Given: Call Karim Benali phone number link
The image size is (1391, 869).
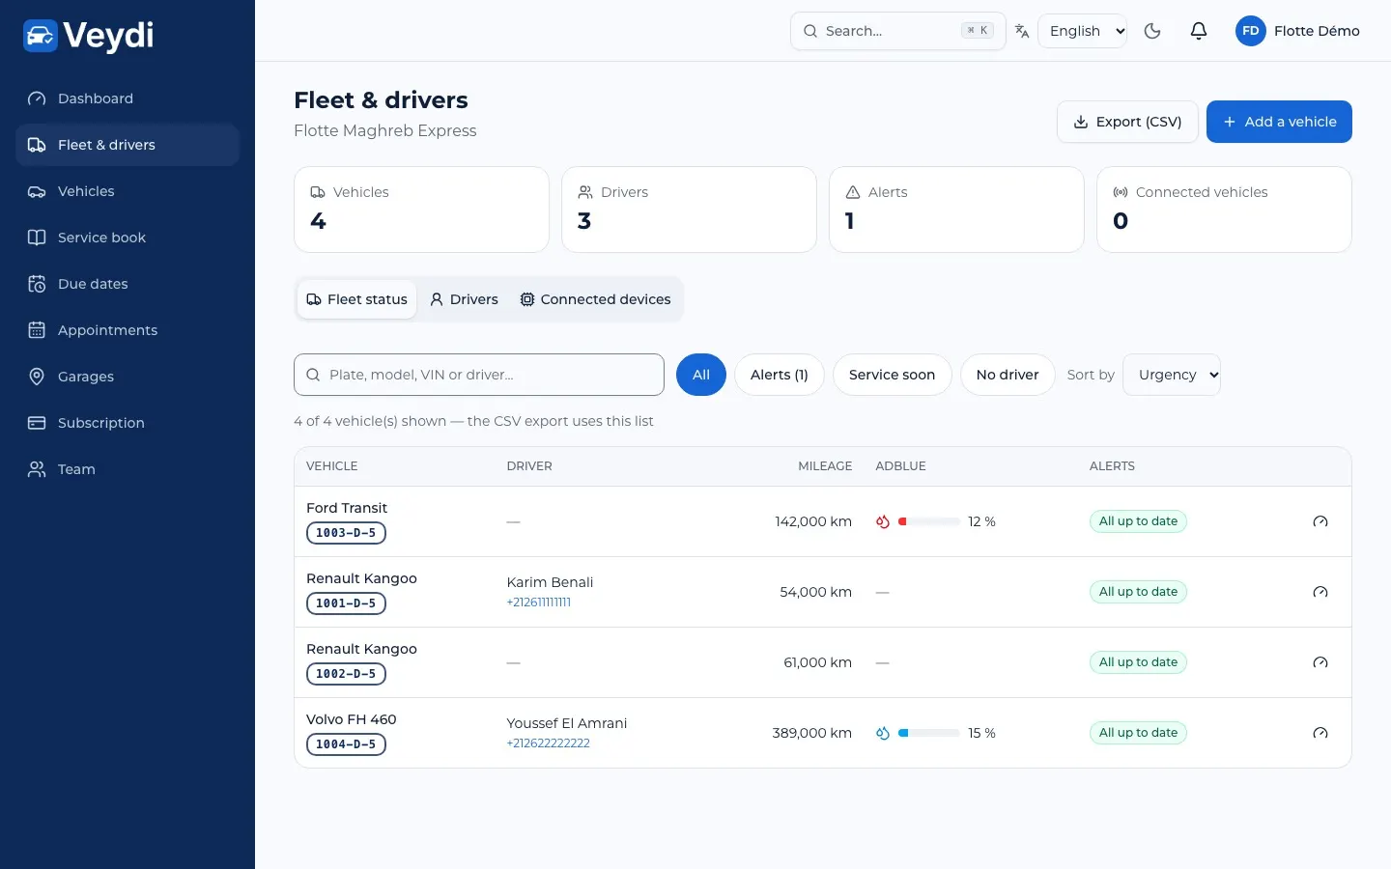Looking at the screenshot, I should pyautogui.click(x=538, y=603).
